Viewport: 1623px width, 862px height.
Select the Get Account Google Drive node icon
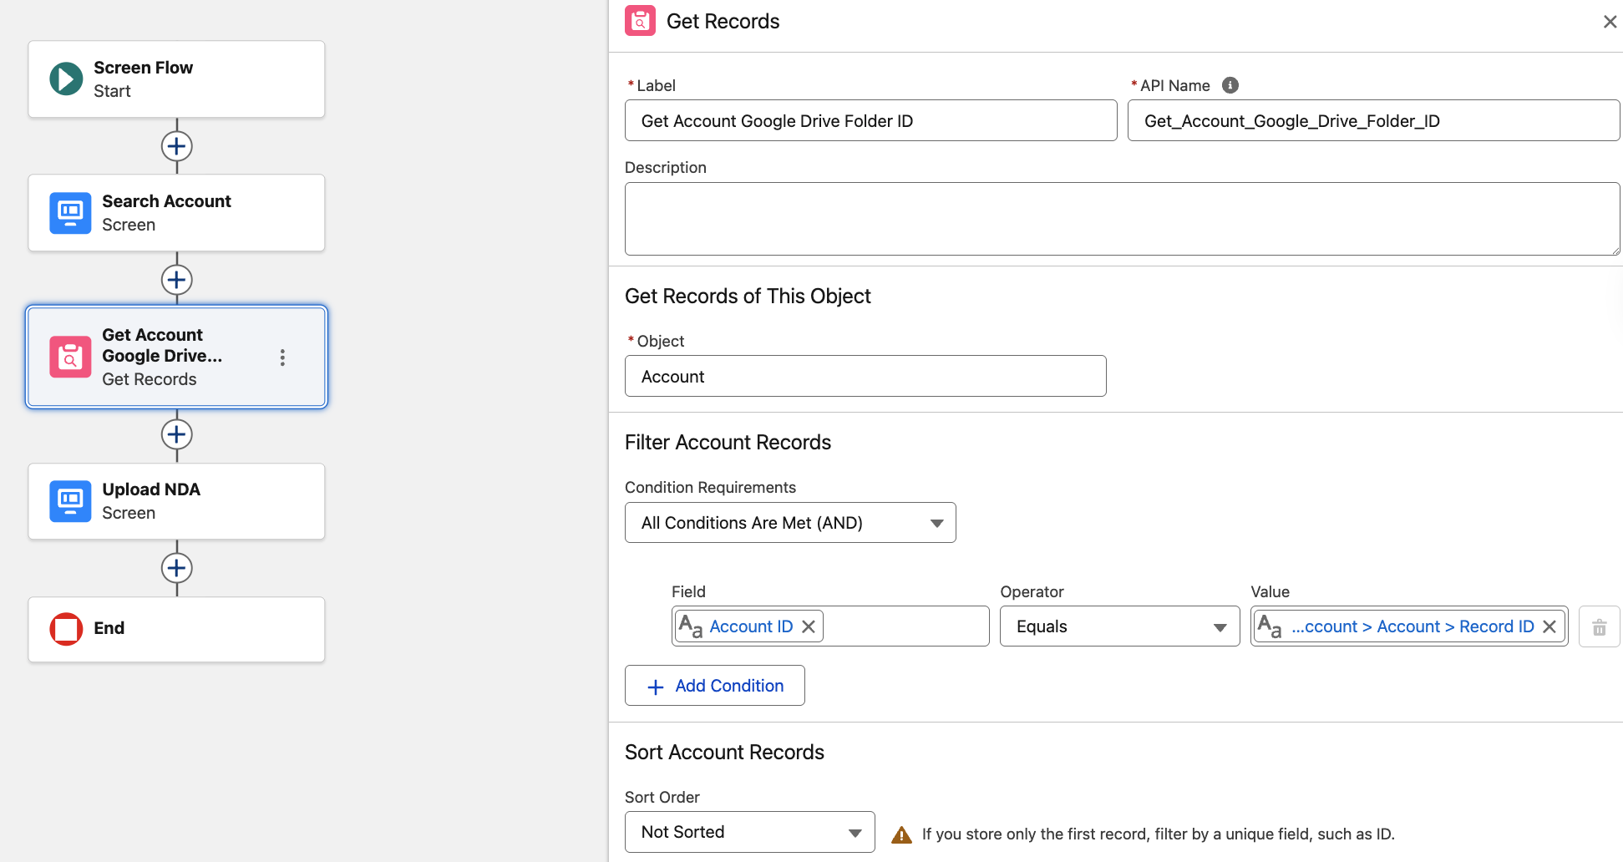pyautogui.click(x=70, y=357)
